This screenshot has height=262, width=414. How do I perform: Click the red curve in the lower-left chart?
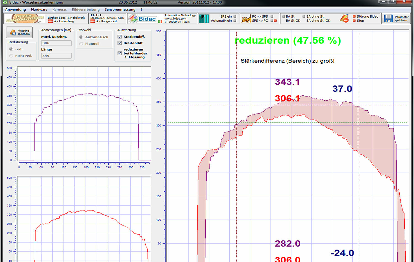88,211
